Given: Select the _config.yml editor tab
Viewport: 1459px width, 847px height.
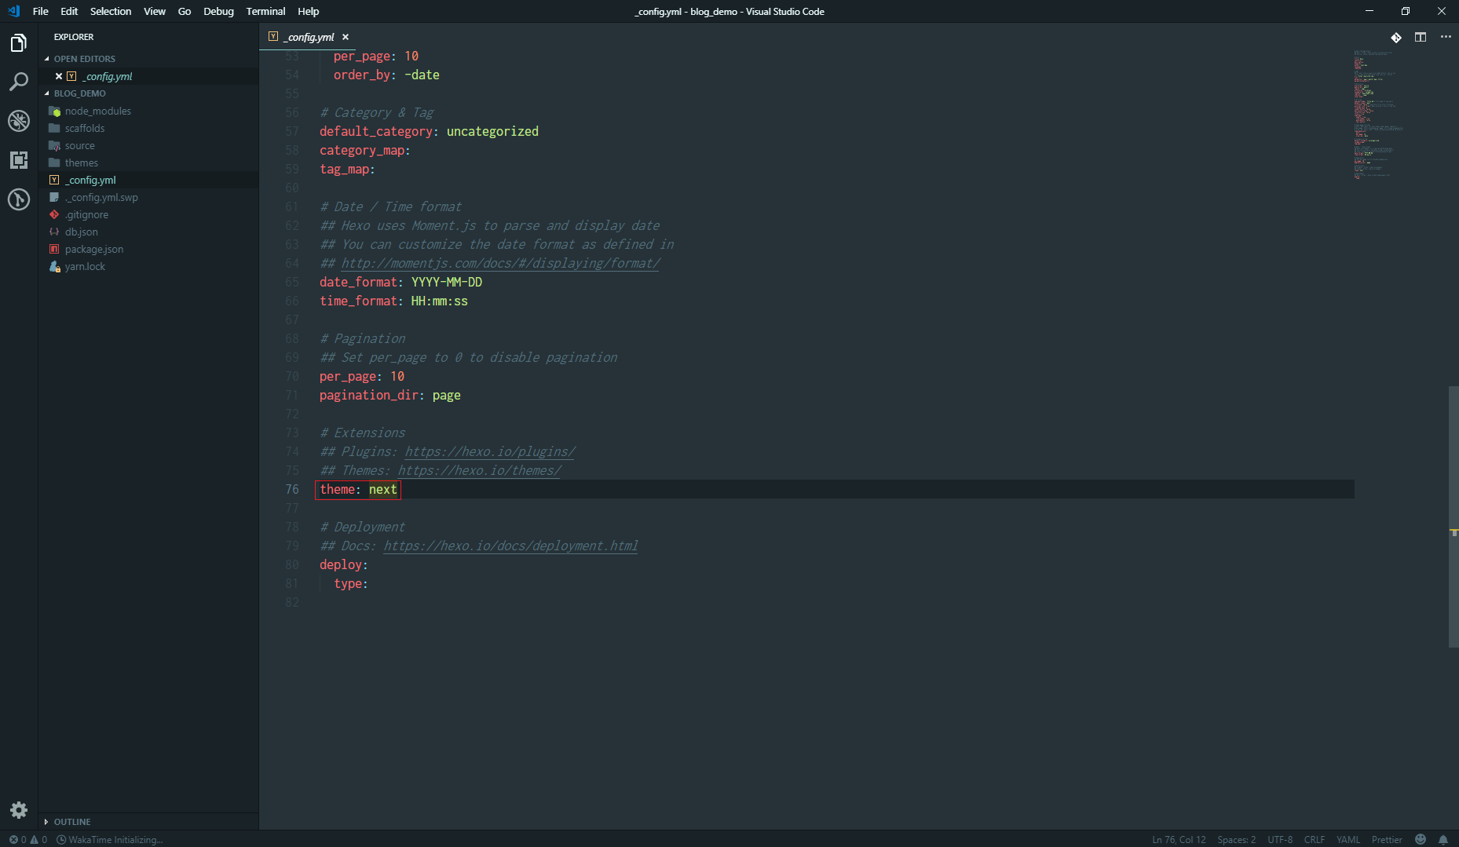Looking at the screenshot, I should [309, 37].
